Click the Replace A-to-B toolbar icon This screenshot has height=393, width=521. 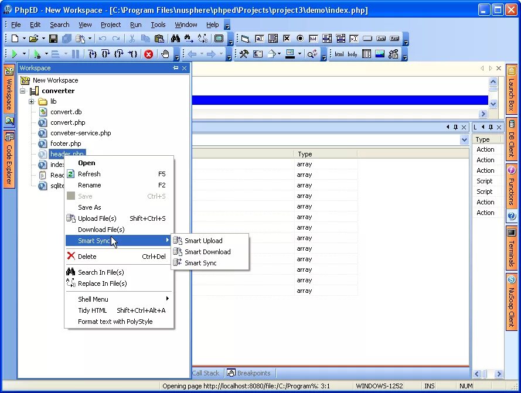[203, 39]
